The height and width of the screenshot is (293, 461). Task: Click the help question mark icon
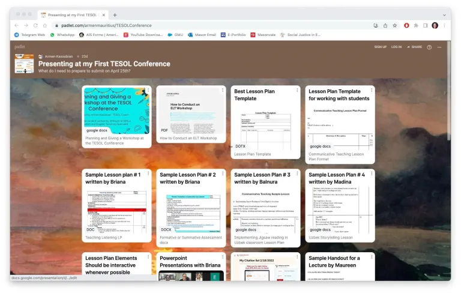pyautogui.click(x=429, y=47)
